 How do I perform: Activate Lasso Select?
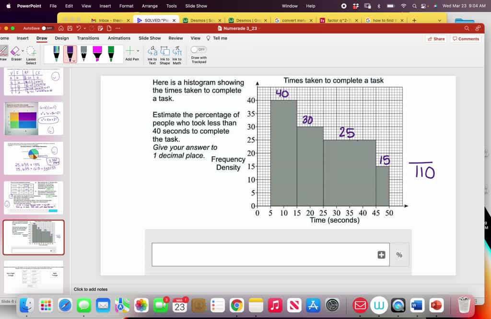31,51
